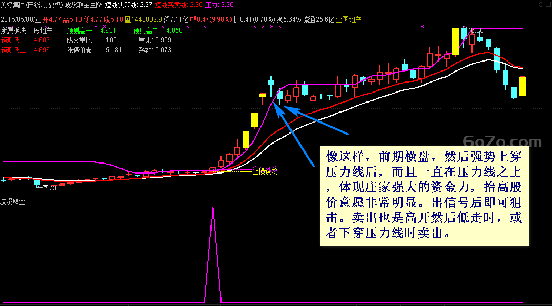The height and width of the screenshot is (306, 552).
Task: Click the red 短线买卖线: 2.96 legend
Action: tap(179, 5)
